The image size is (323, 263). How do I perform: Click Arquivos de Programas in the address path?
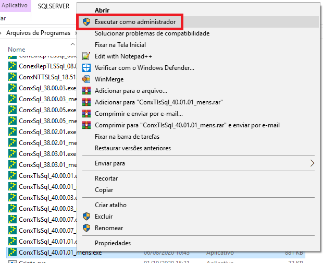38,33
